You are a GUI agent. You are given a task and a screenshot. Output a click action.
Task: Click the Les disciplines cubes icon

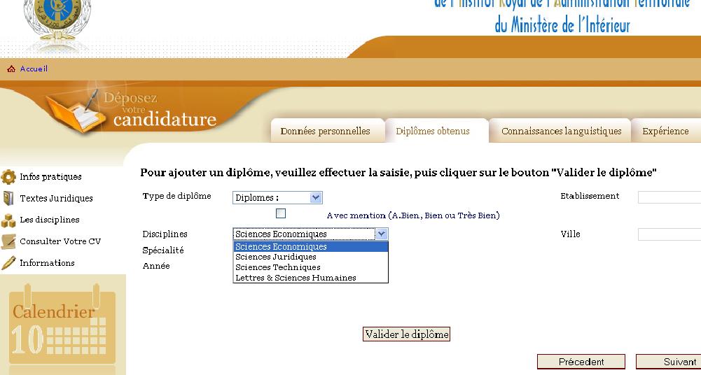click(8, 220)
